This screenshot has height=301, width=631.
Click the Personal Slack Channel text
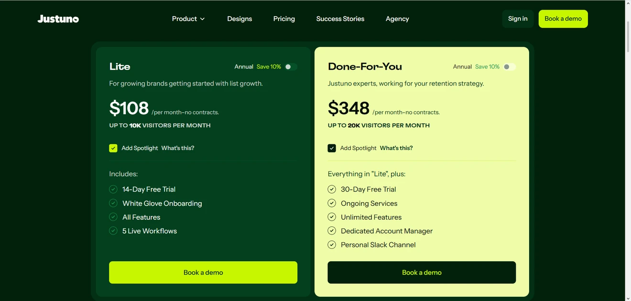(x=378, y=245)
